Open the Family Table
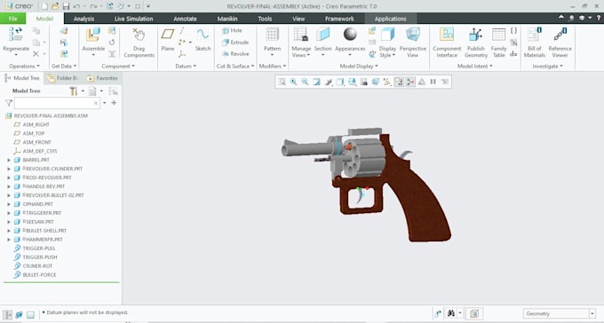The image size is (604, 323). [x=498, y=43]
